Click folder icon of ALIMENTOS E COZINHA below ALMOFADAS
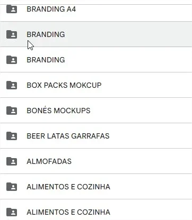 tap(12, 187)
